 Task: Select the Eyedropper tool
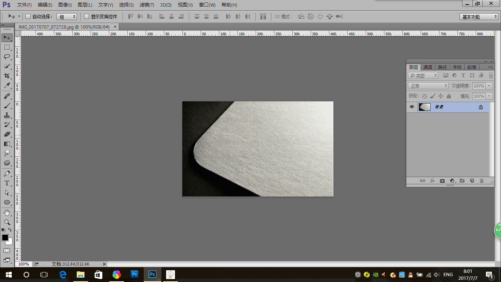(x=7, y=86)
